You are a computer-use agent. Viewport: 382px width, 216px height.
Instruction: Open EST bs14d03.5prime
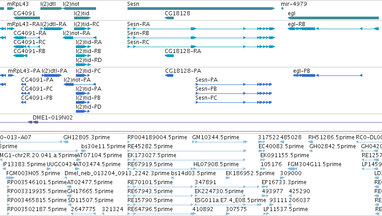(x=193, y=174)
